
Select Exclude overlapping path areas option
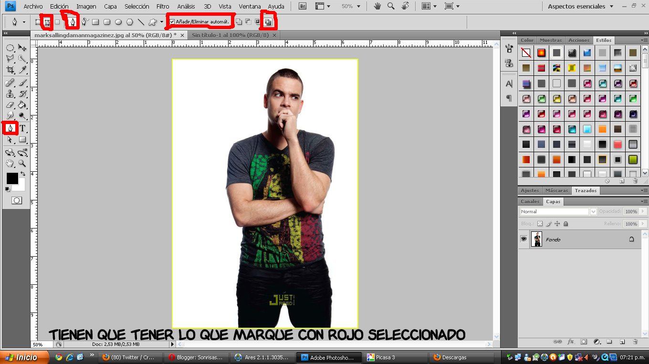269,22
